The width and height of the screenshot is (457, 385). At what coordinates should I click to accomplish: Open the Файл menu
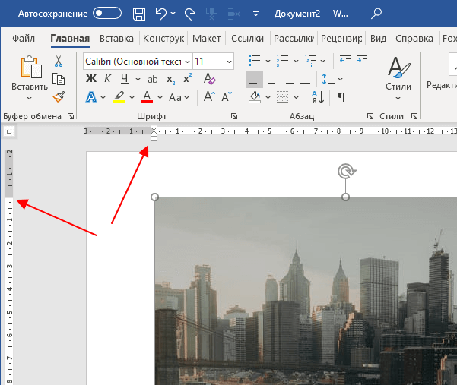(24, 39)
